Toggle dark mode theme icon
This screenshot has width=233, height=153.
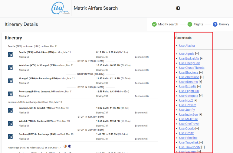[178, 8]
